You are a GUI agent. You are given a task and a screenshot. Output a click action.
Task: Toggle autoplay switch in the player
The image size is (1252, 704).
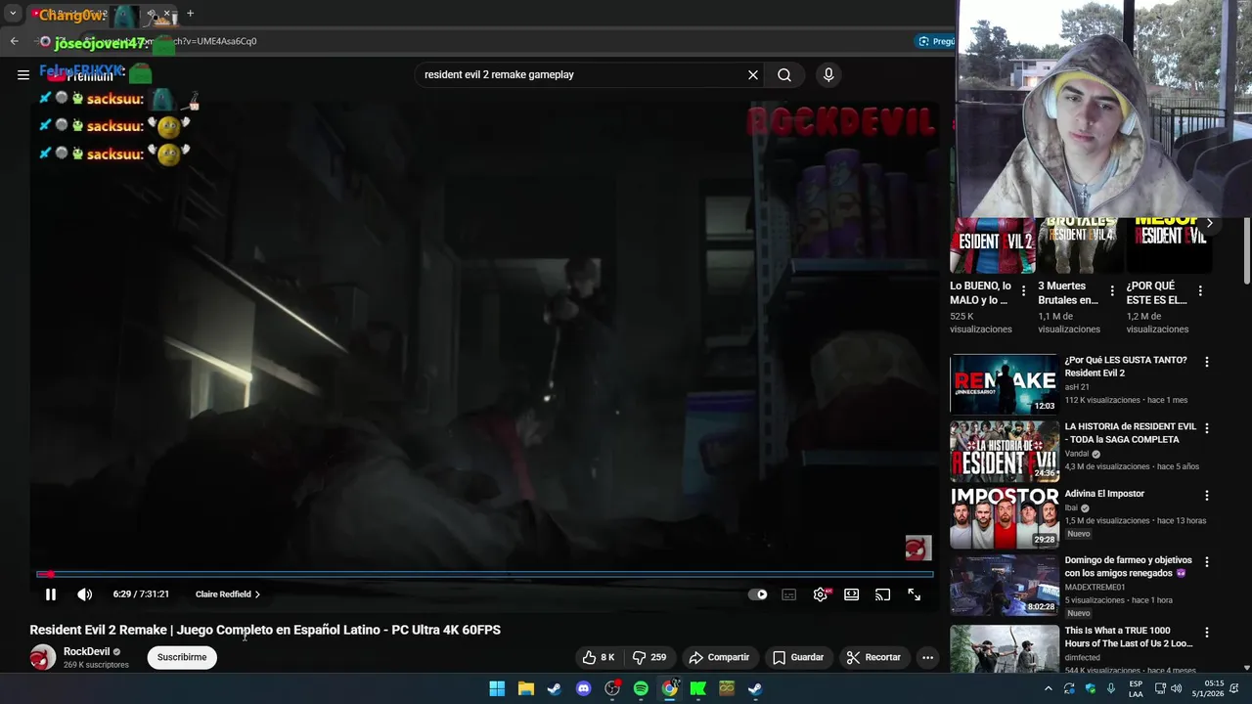758,594
